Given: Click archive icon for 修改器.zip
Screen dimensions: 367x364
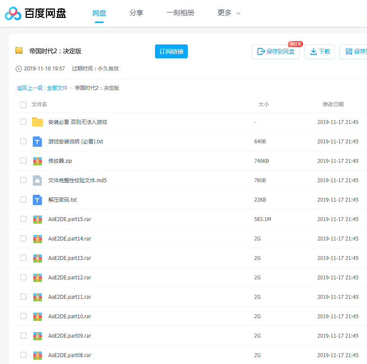Looking at the screenshot, I should pos(38,161).
